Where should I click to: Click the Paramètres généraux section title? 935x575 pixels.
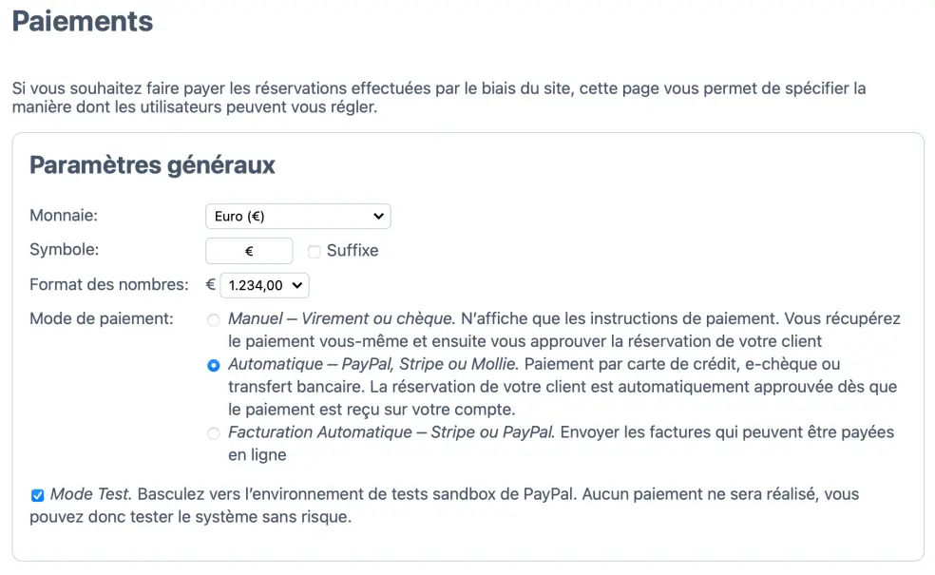point(152,165)
